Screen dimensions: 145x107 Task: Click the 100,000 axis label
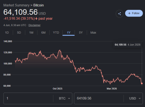[x=8, y=64]
